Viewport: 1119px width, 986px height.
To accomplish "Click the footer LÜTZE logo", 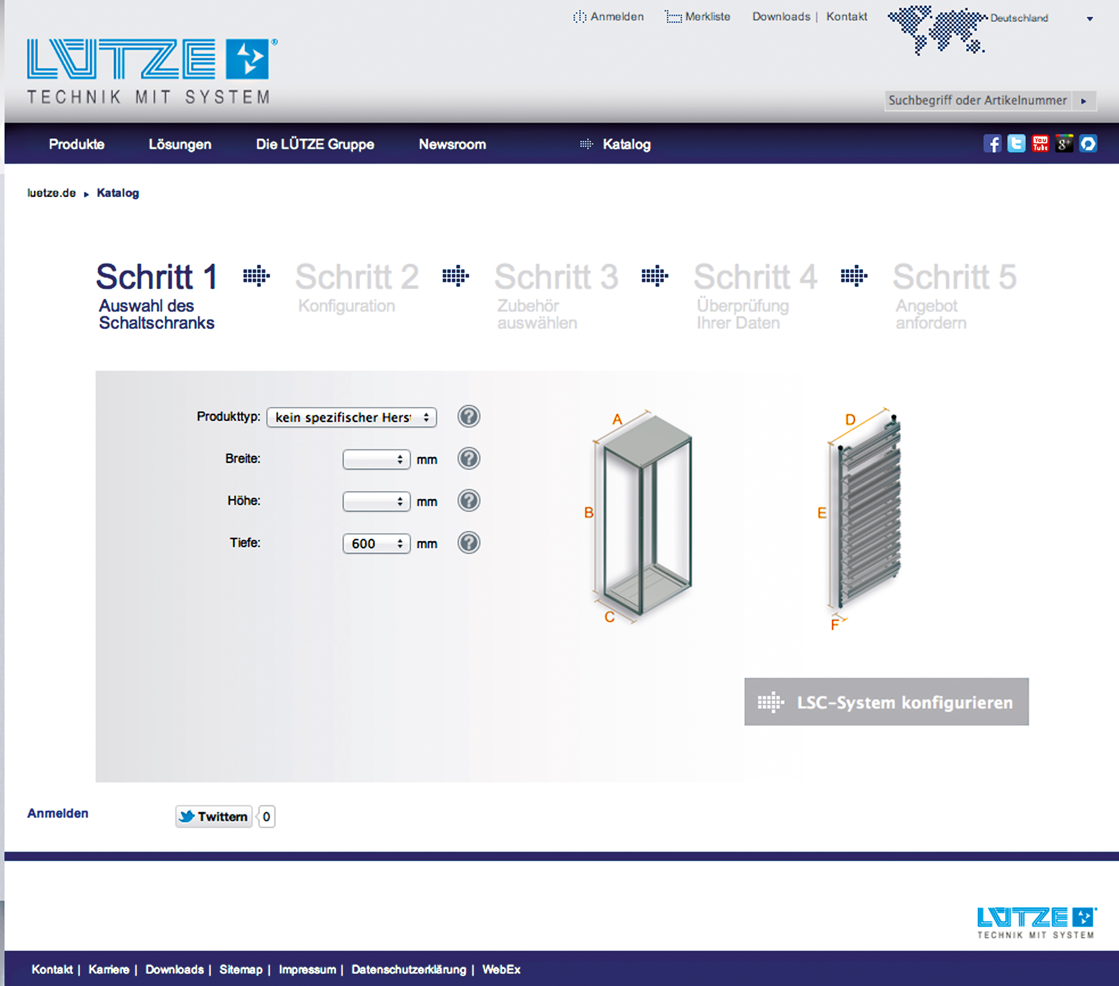I will pyautogui.click(x=1037, y=923).
